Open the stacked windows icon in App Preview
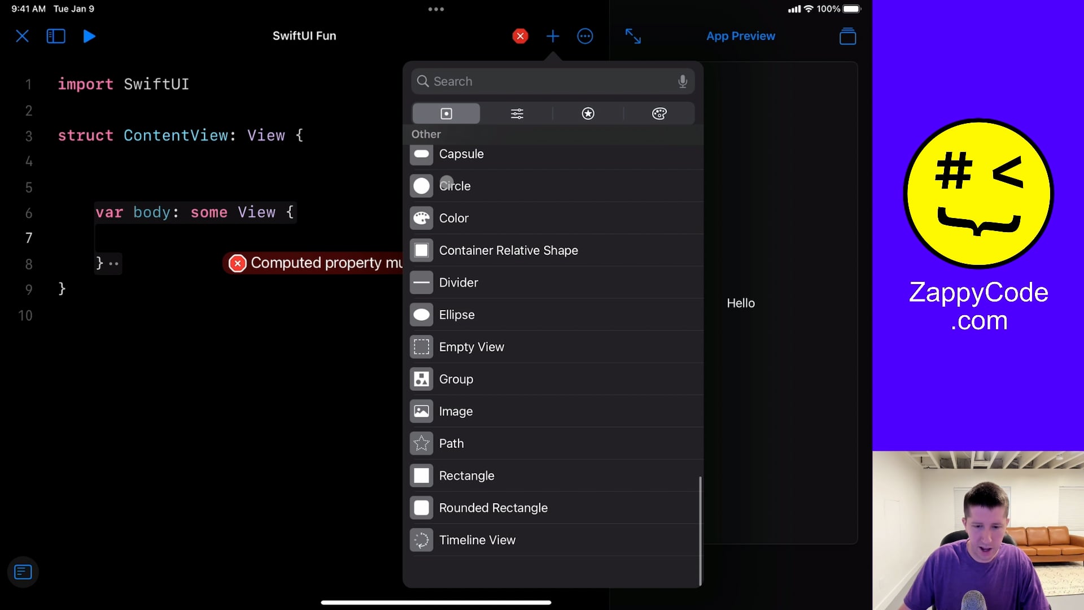The image size is (1084, 610). click(x=847, y=36)
